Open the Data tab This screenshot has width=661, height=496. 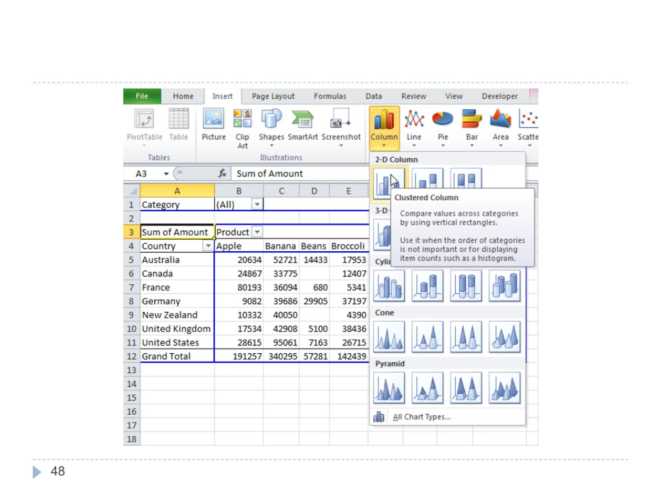point(374,96)
